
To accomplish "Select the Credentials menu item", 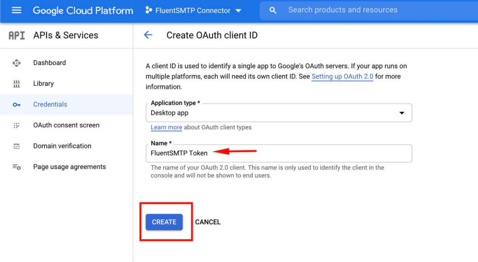I will (x=66, y=104).
